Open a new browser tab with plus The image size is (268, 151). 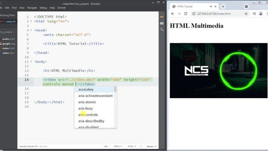coord(223,7)
